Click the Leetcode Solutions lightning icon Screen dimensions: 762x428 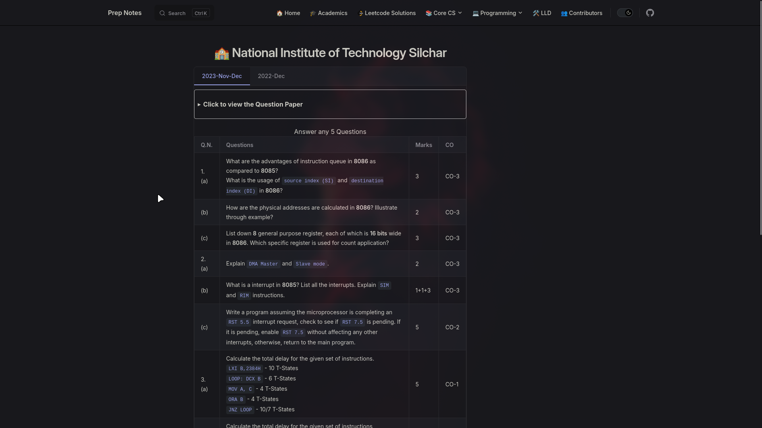click(361, 13)
